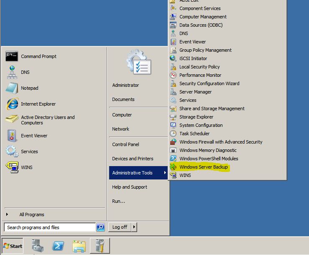Select WINS in Administrative Tools submenu
Image resolution: width=309 pixels, height=255 pixels.
click(185, 175)
